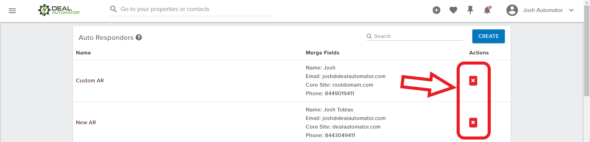
Task: Click the CREATE button
Action: 489,36
